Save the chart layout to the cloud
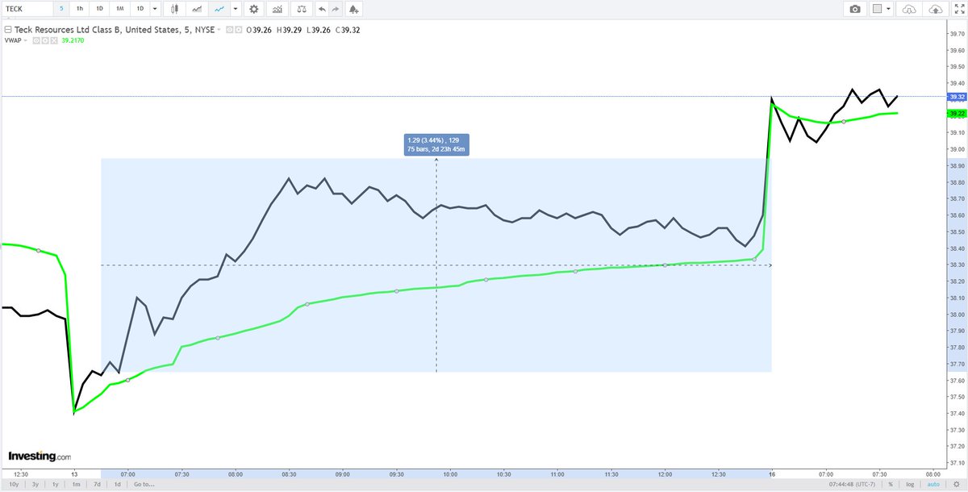 tap(936, 10)
